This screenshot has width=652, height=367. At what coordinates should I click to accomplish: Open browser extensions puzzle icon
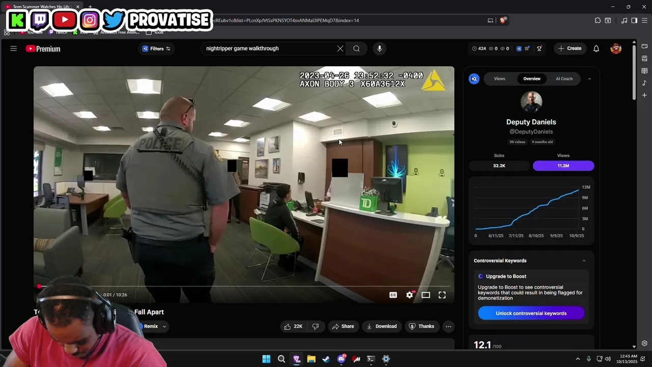pyautogui.click(x=598, y=20)
